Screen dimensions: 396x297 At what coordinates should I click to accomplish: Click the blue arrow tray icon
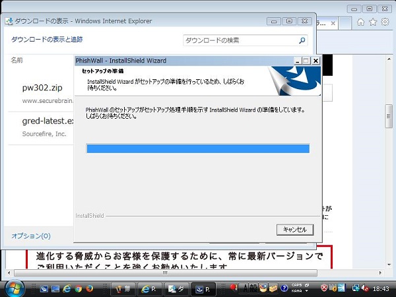coord(341,288)
